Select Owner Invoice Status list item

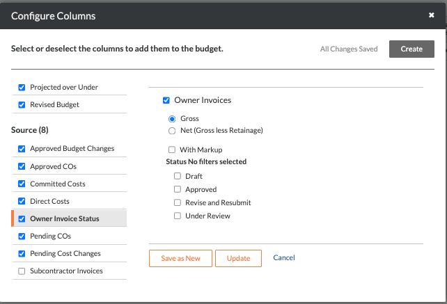pos(64,218)
